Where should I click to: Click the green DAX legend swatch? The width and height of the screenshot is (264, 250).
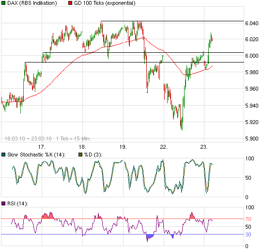pyautogui.click(x=3, y=3)
